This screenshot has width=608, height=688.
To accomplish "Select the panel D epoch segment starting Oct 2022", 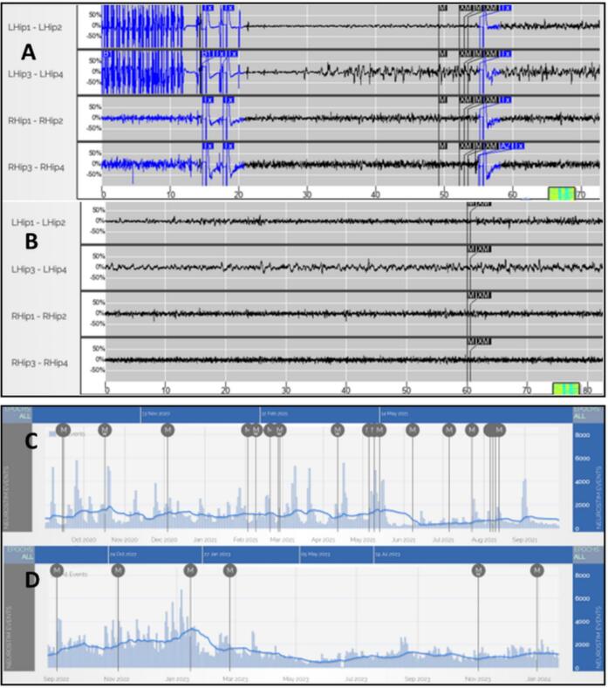I will tap(155, 555).
